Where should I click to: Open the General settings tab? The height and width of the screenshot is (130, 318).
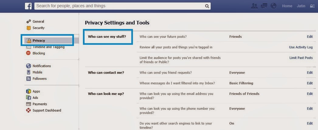point(38,21)
